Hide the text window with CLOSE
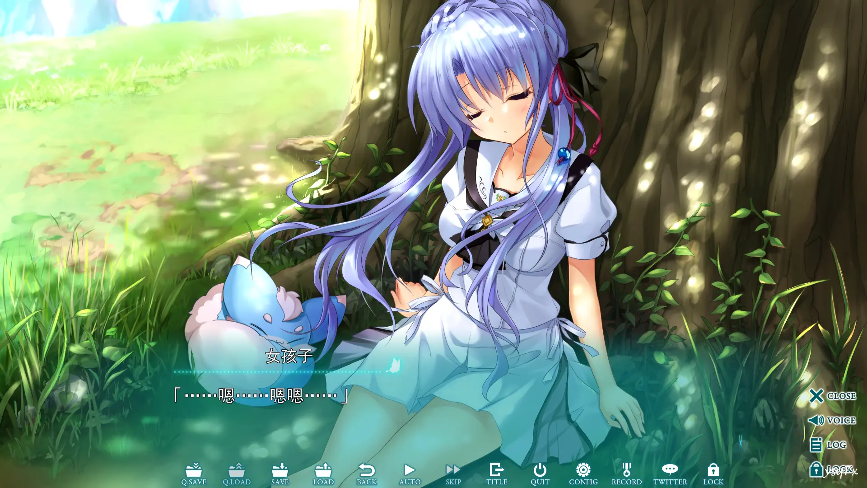The image size is (867, 488). (x=832, y=396)
